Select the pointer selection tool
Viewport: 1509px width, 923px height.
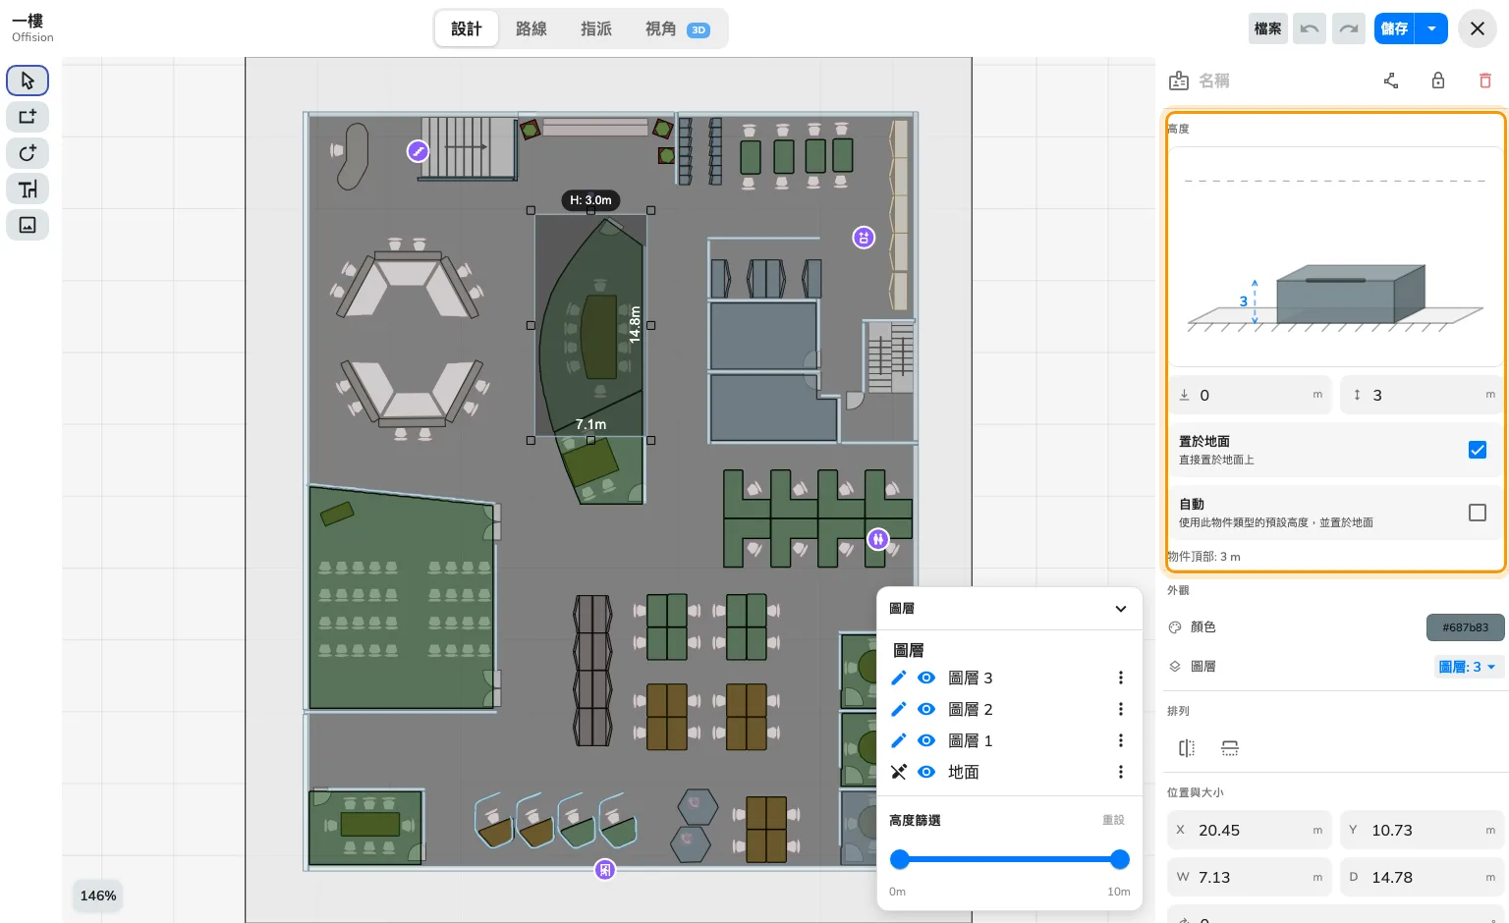click(28, 81)
